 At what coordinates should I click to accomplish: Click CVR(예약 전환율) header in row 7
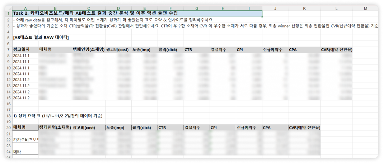coord(336,49)
